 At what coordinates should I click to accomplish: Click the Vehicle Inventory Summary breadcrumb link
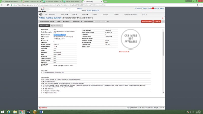50,18
